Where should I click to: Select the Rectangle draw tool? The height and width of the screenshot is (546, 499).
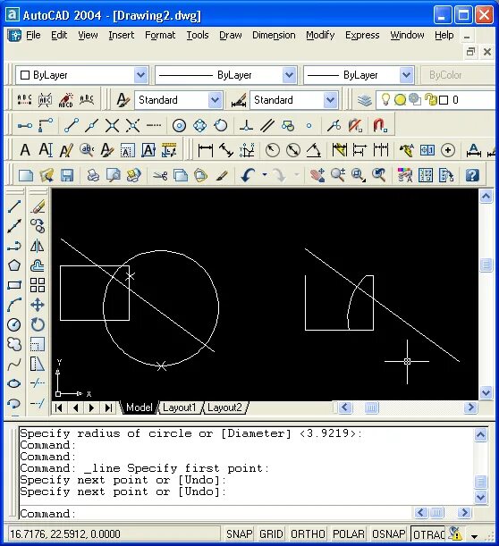[14, 286]
